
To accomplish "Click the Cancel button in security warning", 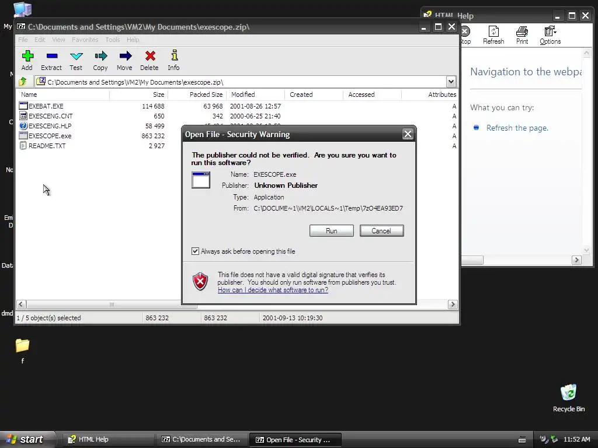I will click(381, 231).
